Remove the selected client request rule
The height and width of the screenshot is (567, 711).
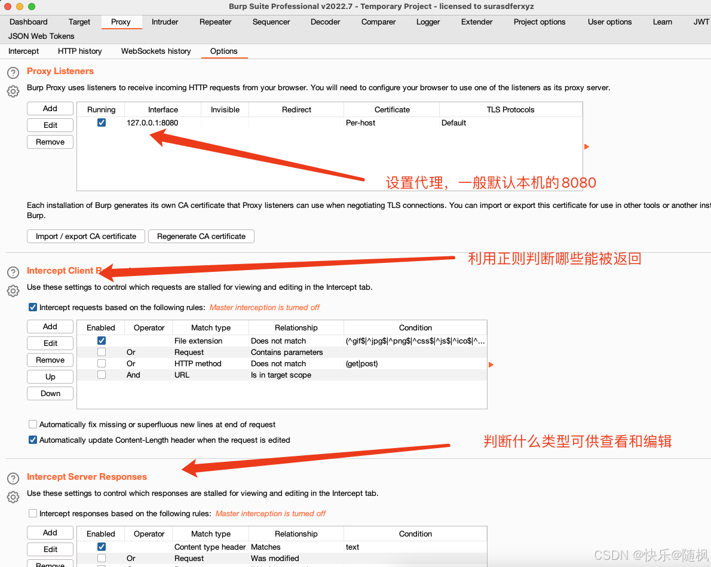pyautogui.click(x=50, y=360)
